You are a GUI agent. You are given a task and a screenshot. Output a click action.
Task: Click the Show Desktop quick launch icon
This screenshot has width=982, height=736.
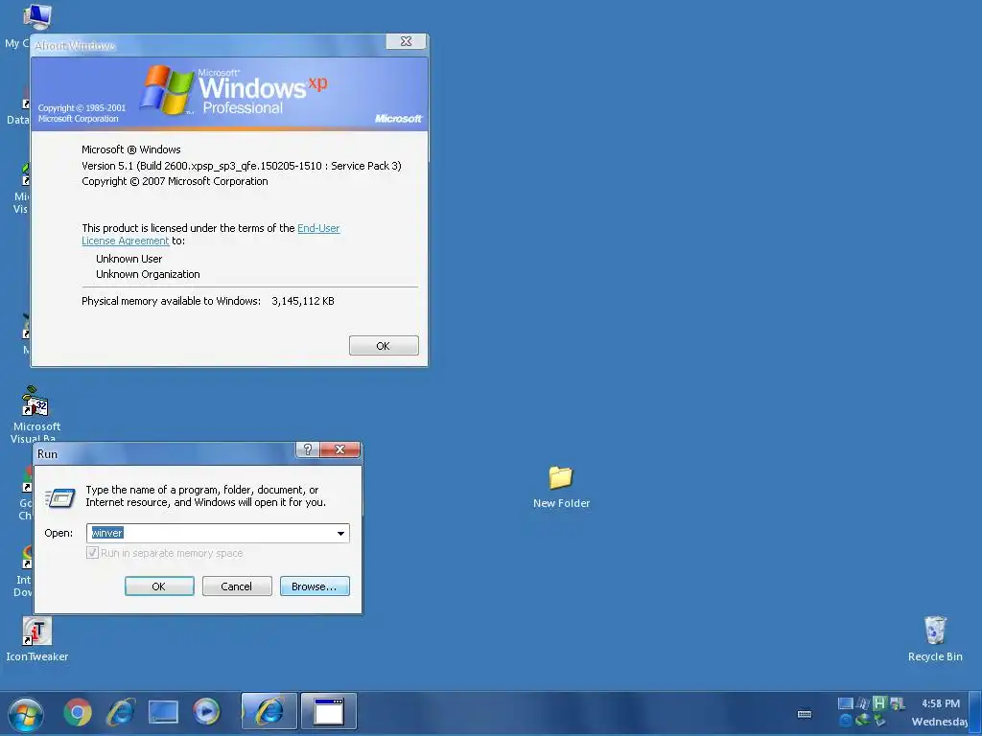click(x=163, y=712)
